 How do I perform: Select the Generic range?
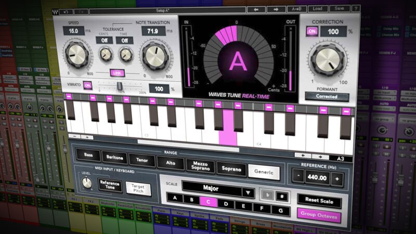point(264,172)
